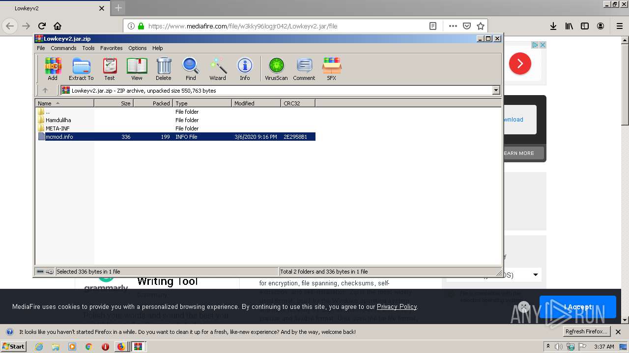Select the Hamdulilha folder
The height and width of the screenshot is (353, 629).
[58, 120]
